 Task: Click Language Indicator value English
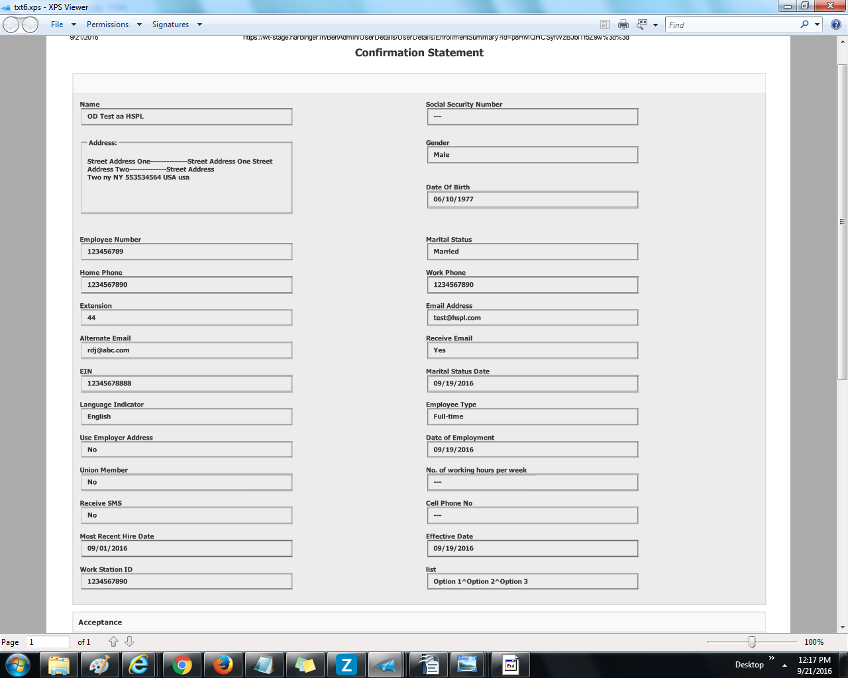click(x=186, y=416)
